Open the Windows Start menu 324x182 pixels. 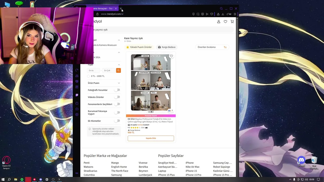(3, 179)
